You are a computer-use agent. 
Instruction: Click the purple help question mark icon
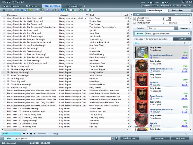click(48, 10)
